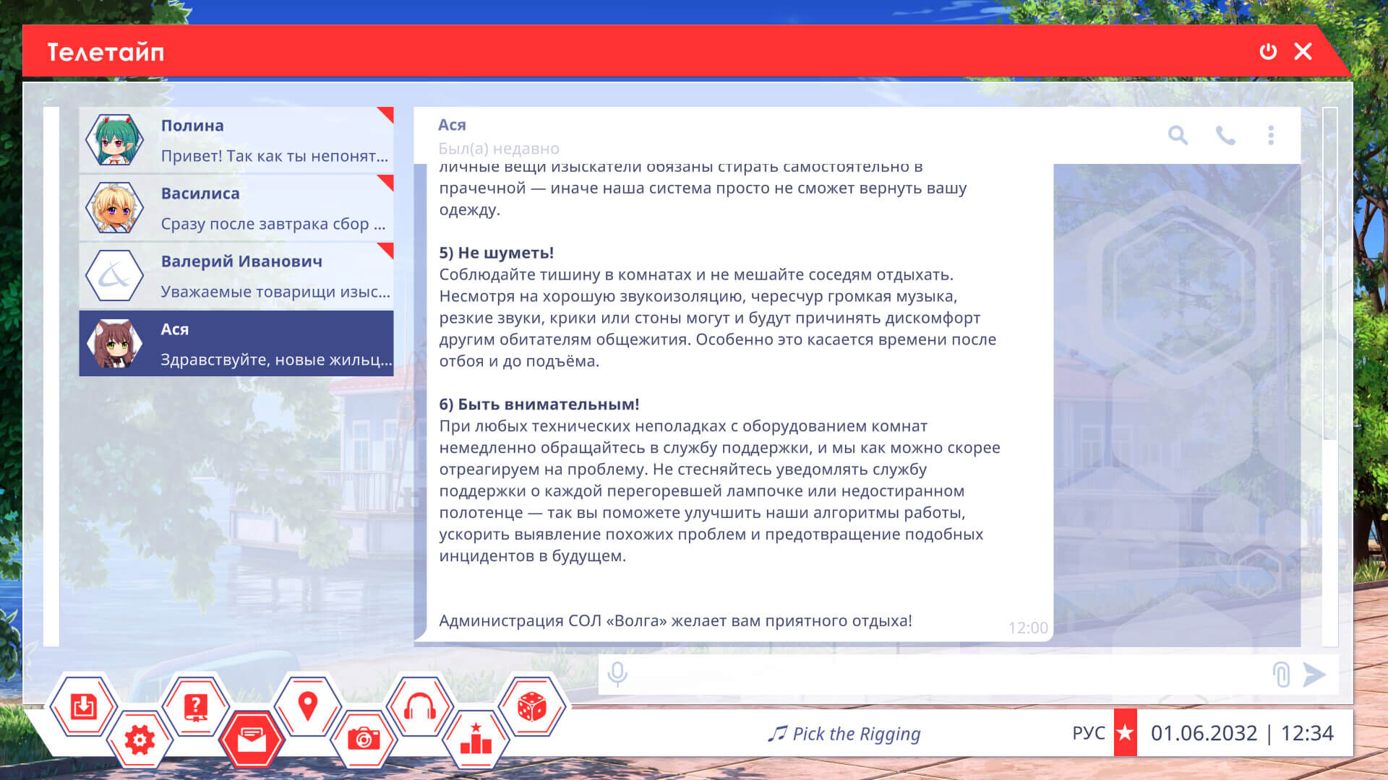Attach a file with the paperclip

click(x=1281, y=675)
